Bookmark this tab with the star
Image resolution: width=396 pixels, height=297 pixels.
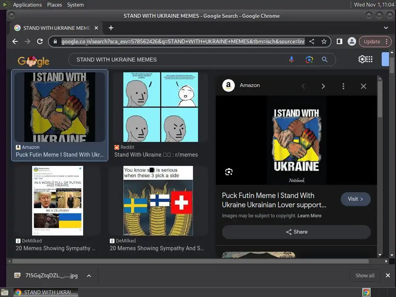tap(324, 41)
